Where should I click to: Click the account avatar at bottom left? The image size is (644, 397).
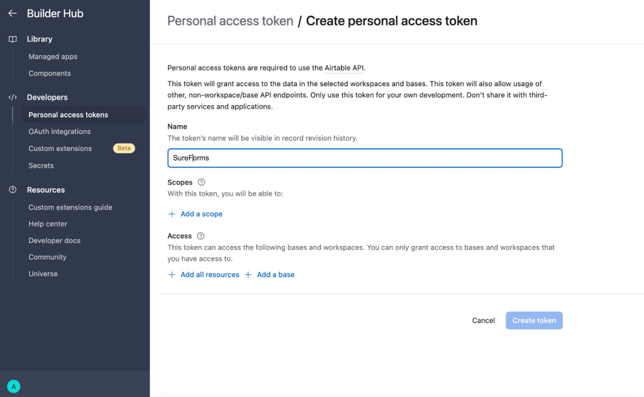coord(14,386)
